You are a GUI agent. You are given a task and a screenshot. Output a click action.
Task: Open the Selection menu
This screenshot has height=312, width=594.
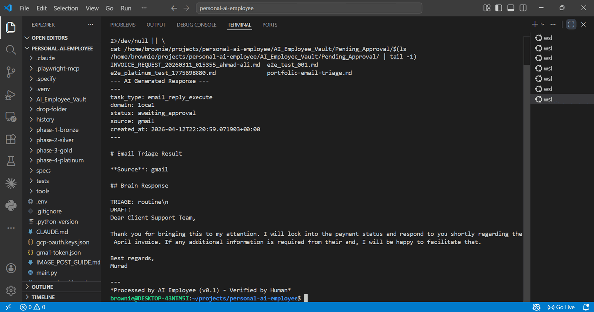coord(66,8)
